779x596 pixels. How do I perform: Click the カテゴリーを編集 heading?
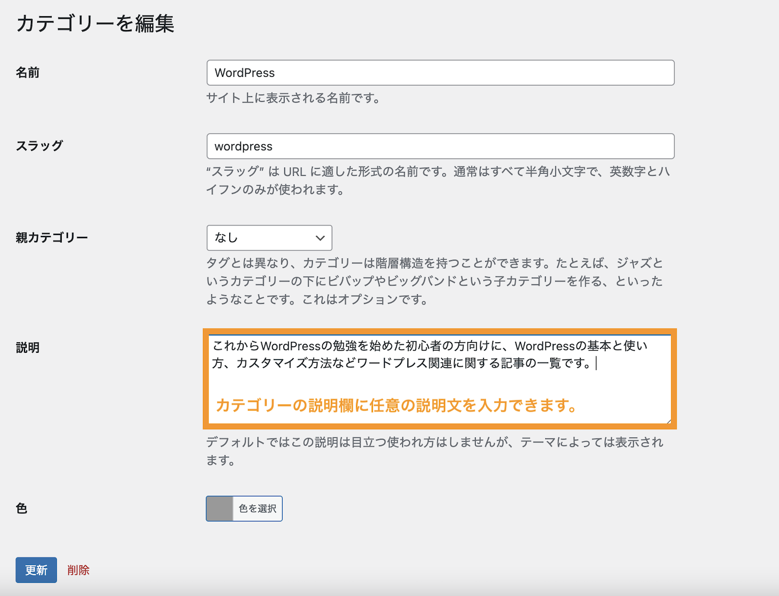point(95,23)
